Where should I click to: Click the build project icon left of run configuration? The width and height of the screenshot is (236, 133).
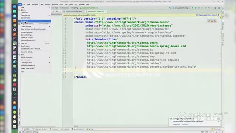click(170, 8)
